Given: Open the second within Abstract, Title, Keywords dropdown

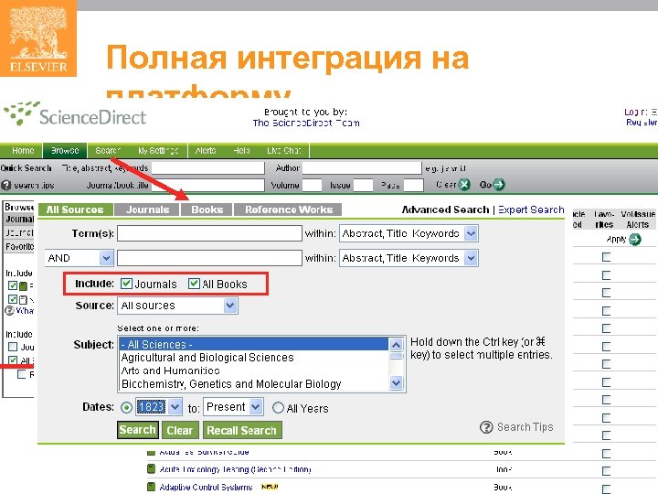Looking at the screenshot, I should 409,258.
